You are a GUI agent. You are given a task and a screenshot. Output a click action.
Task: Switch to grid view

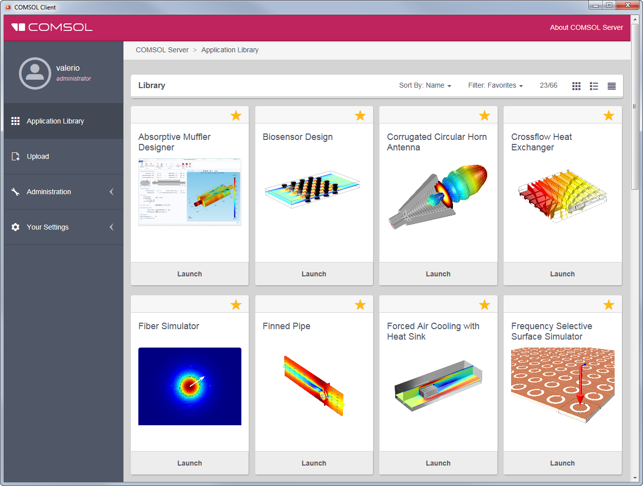pyautogui.click(x=576, y=86)
